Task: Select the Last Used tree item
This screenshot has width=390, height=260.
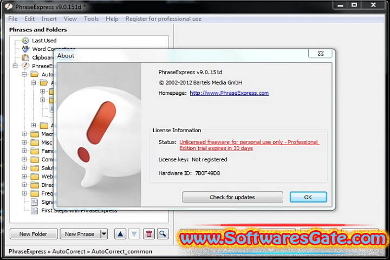Action: pyautogui.click(x=44, y=41)
